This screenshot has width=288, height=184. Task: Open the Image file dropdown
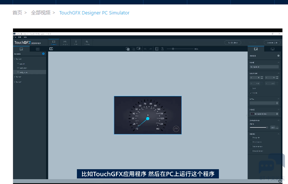pos(264,114)
